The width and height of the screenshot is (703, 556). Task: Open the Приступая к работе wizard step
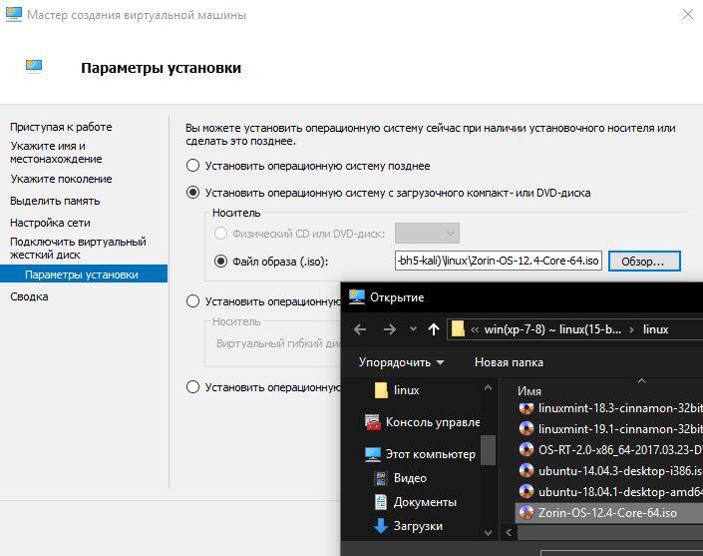tap(61, 127)
